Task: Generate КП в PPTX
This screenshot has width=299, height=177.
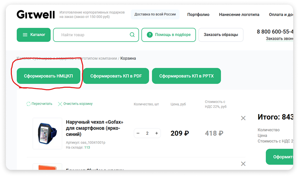Action: [x=186, y=76]
